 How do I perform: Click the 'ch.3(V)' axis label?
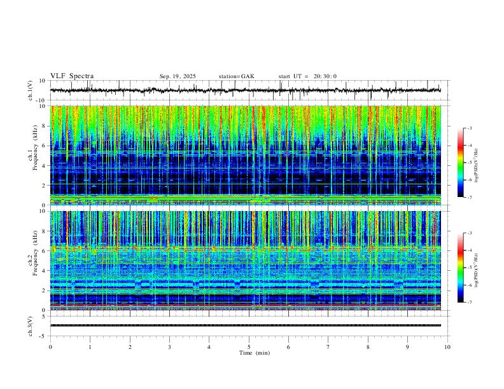pos(30,326)
